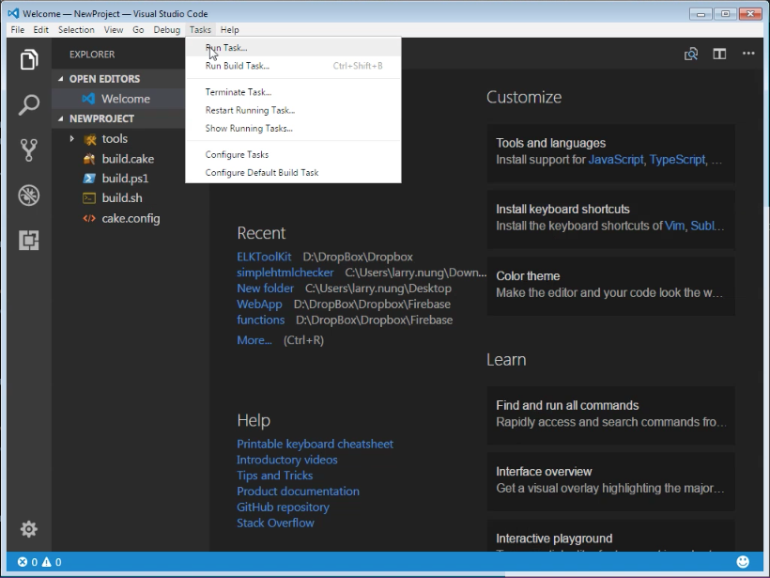Click the More... recent link
Image resolution: width=770 pixels, height=578 pixels.
[x=254, y=340]
